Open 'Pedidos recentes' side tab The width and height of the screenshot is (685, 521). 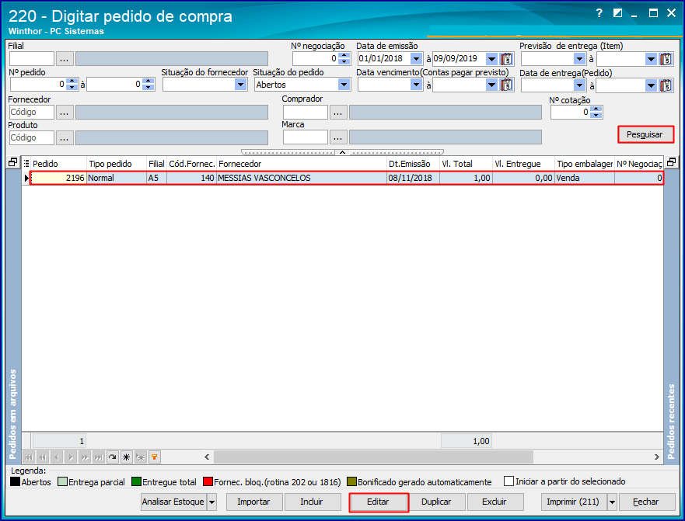click(x=671, y=421)
